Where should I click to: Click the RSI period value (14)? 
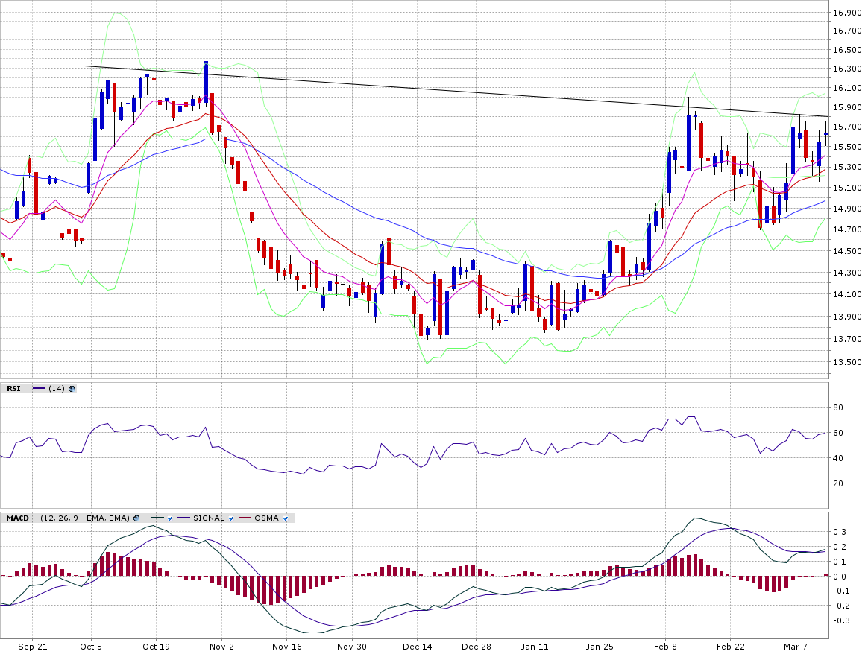[57, 389]
